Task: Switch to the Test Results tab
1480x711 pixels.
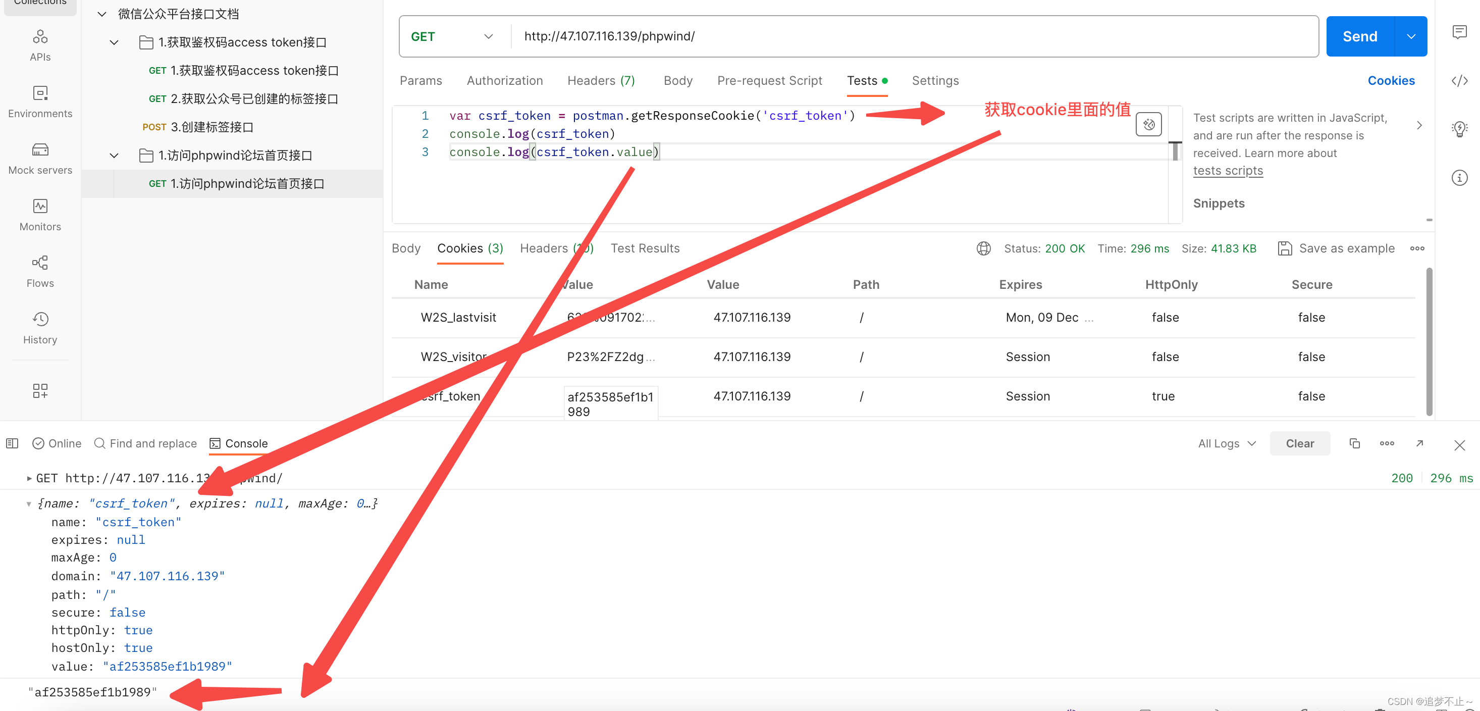Action: pos(645,248)
